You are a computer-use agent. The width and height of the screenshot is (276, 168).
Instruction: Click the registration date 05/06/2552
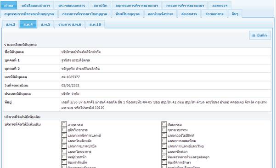point(70,86)
